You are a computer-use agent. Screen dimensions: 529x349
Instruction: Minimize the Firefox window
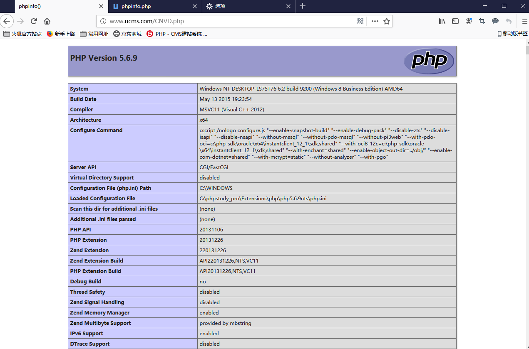484,6
